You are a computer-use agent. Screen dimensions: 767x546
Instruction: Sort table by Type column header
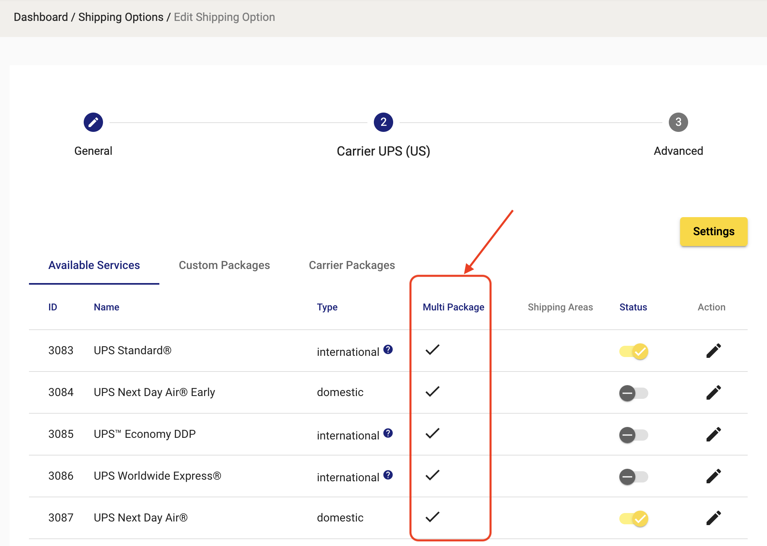327,307
